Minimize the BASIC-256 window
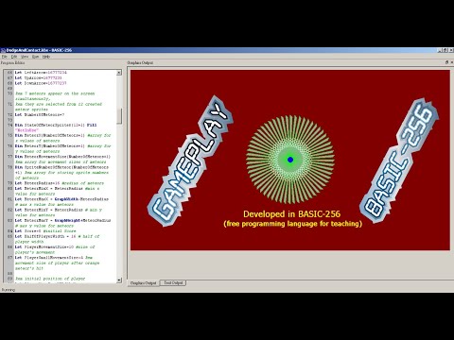 tap(440, 50)
